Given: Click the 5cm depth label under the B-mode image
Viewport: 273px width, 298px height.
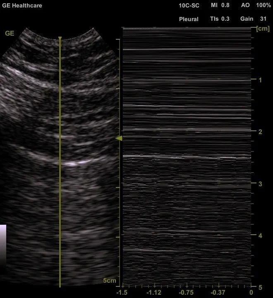Looking at the screenshot, I should pyautogui.click(x=110, y=281).
